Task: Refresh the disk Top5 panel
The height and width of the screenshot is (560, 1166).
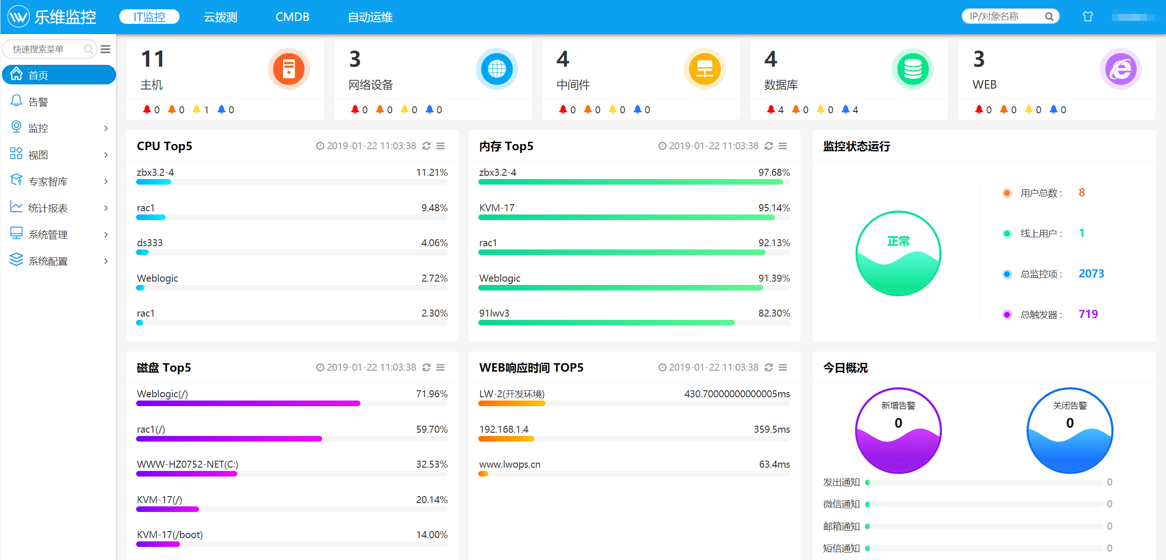Action: [x=426, y=367]
